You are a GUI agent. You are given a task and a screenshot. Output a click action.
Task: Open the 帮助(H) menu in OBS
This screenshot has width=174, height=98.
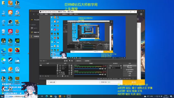click(x=76, y=14)
